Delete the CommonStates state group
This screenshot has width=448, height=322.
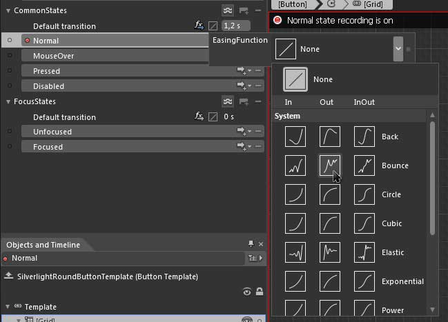258,10
